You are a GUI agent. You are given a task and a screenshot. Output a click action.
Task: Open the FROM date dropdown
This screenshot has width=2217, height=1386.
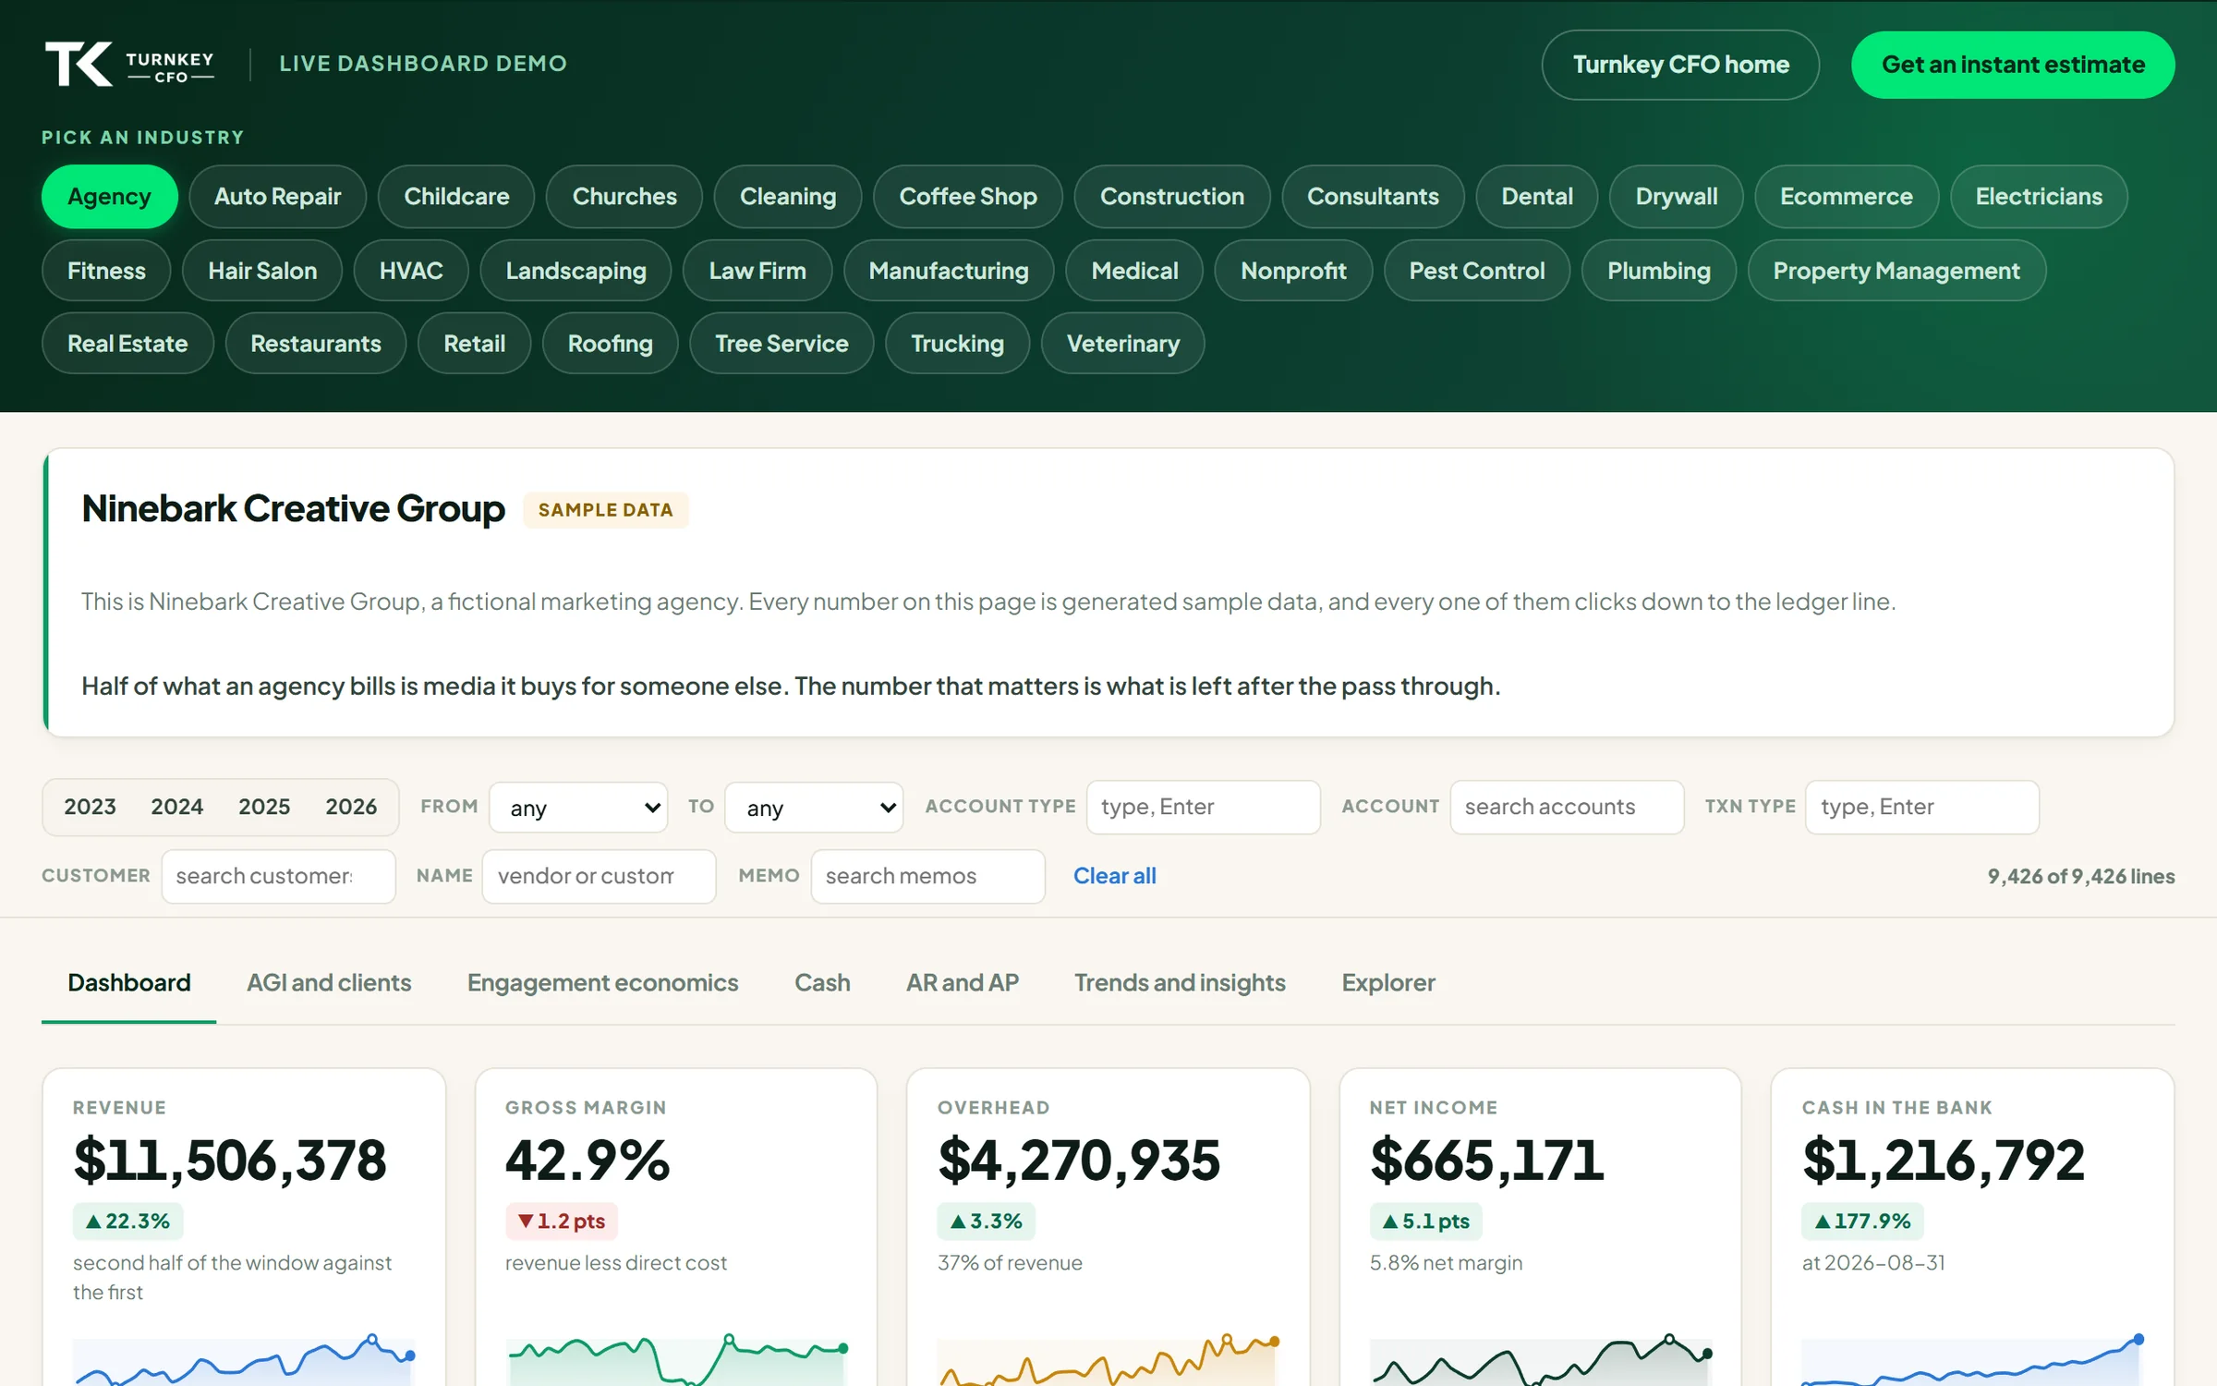[578, 808]
